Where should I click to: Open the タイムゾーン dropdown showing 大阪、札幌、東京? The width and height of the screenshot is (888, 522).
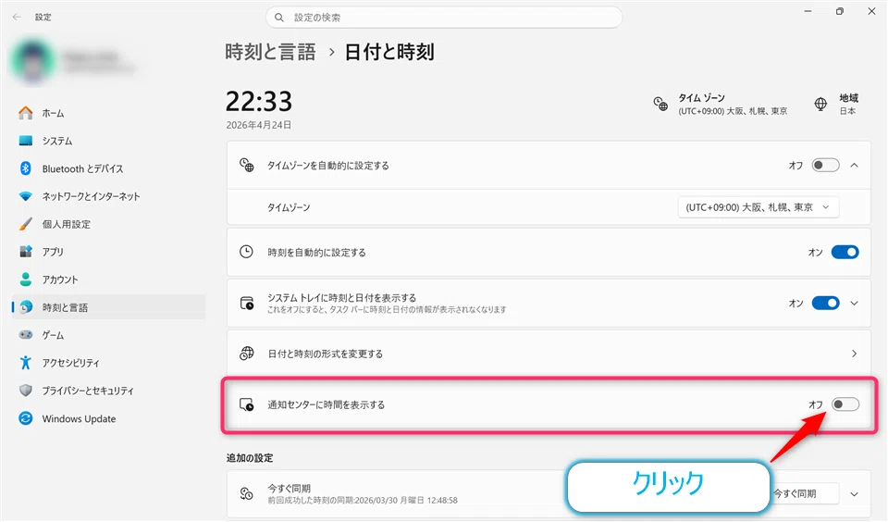click(758, 207)
